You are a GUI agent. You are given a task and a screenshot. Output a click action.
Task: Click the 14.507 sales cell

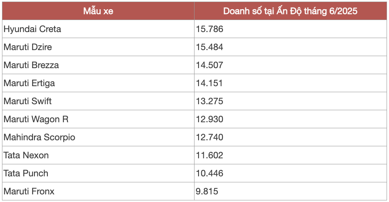209,65
